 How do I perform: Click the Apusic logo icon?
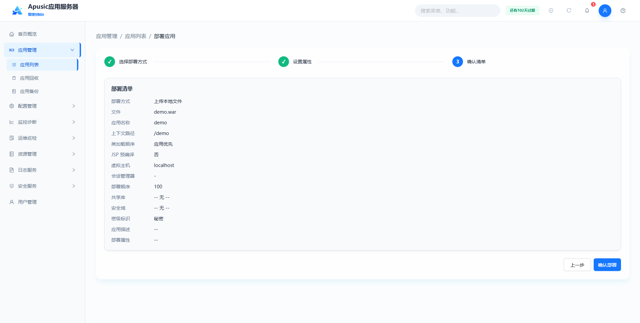point(17,10)
